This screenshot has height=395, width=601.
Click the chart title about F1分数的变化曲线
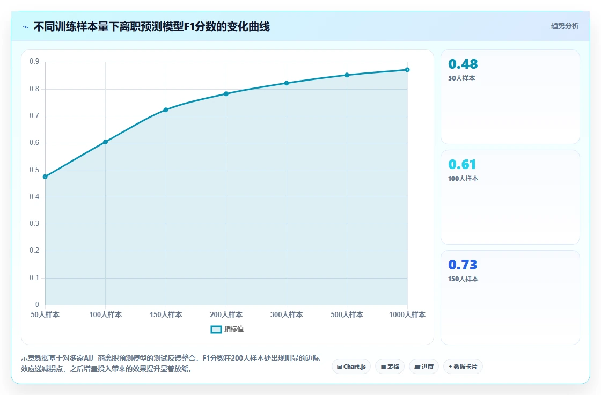[152, 26]
